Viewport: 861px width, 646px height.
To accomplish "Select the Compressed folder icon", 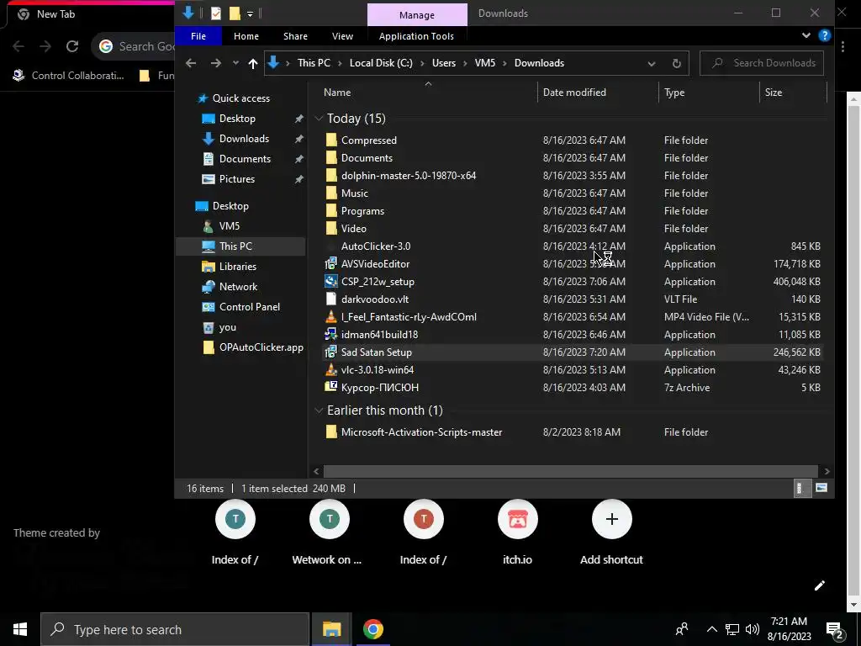I will pos(331,140).
